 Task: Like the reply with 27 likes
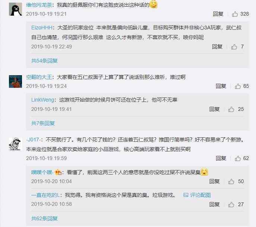click(231, 205)
